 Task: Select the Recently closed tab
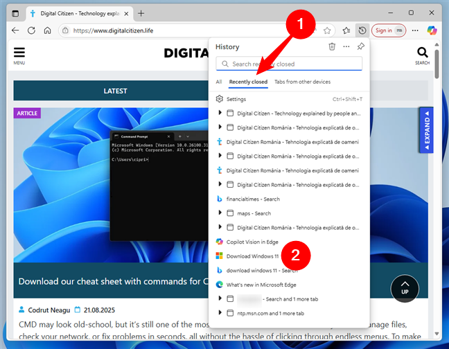(248, 82)
